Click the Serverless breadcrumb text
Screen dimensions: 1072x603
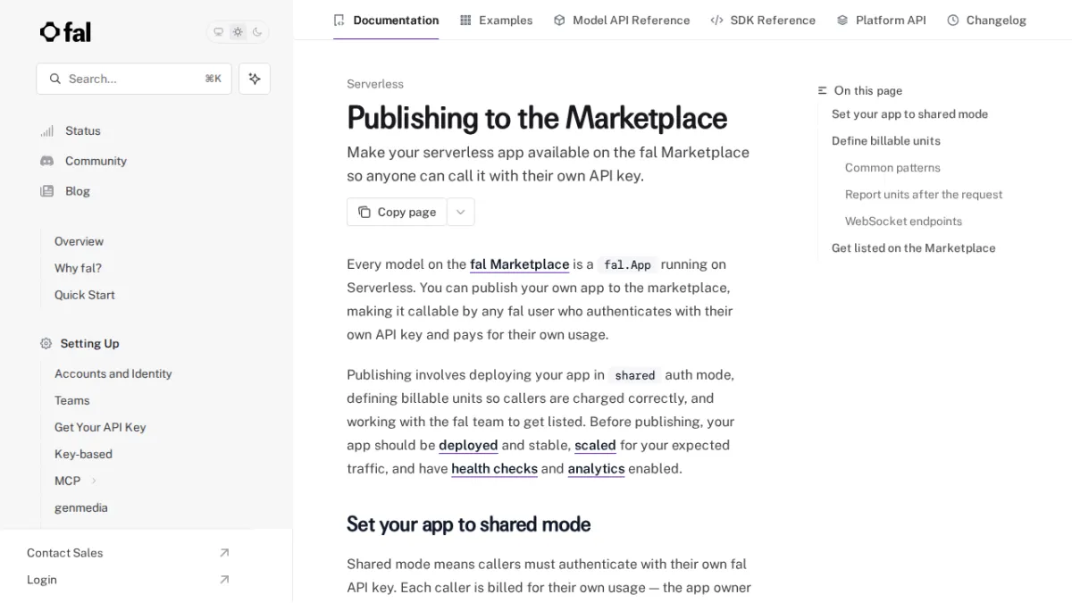point(375,84)
